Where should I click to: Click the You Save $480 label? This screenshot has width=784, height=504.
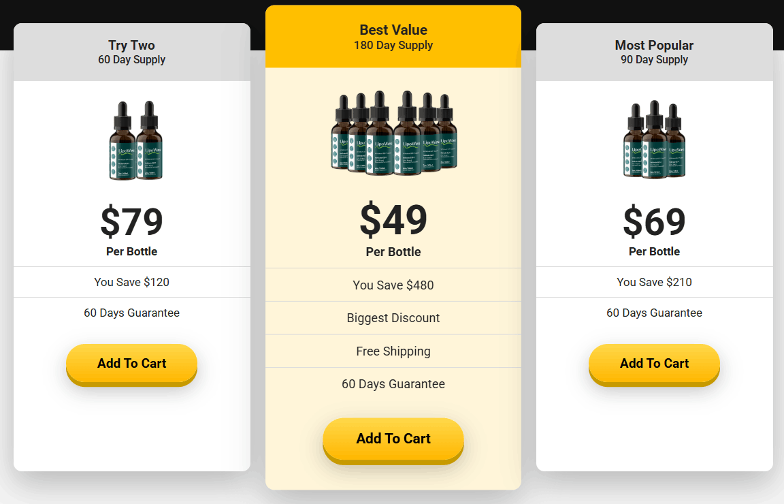(393, 285)
